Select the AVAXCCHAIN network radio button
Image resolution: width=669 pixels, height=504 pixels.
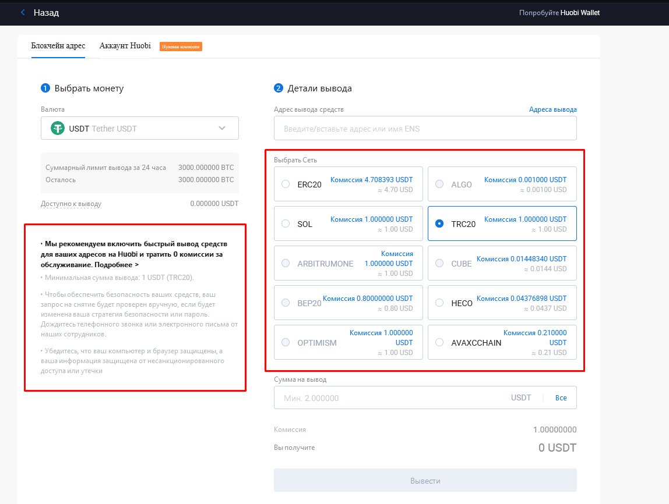[x=439, y=342]
